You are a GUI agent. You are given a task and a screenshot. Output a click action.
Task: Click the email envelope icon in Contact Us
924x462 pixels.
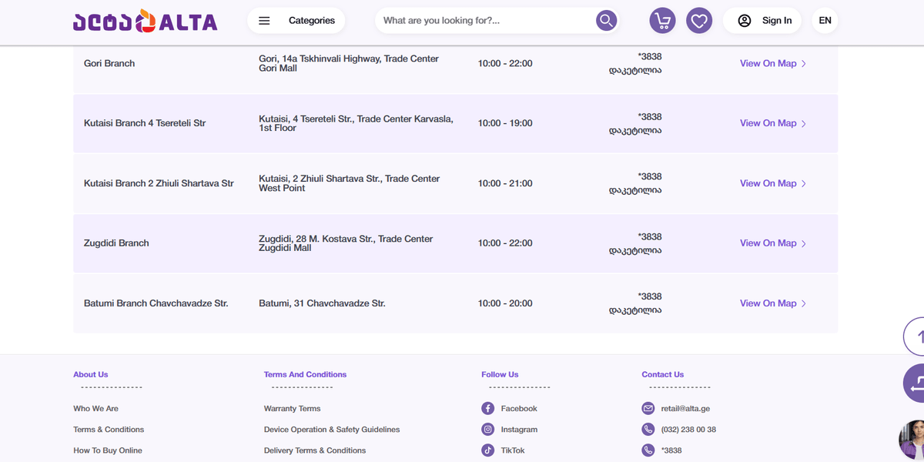(648, 408)
